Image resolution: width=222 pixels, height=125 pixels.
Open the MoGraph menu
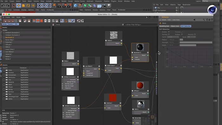[90, 1]
